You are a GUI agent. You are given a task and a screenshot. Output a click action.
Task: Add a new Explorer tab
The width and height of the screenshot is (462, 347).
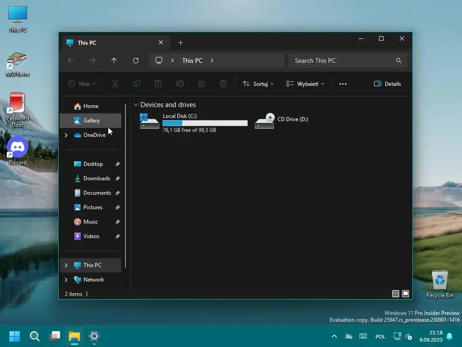tap(180, 43)
